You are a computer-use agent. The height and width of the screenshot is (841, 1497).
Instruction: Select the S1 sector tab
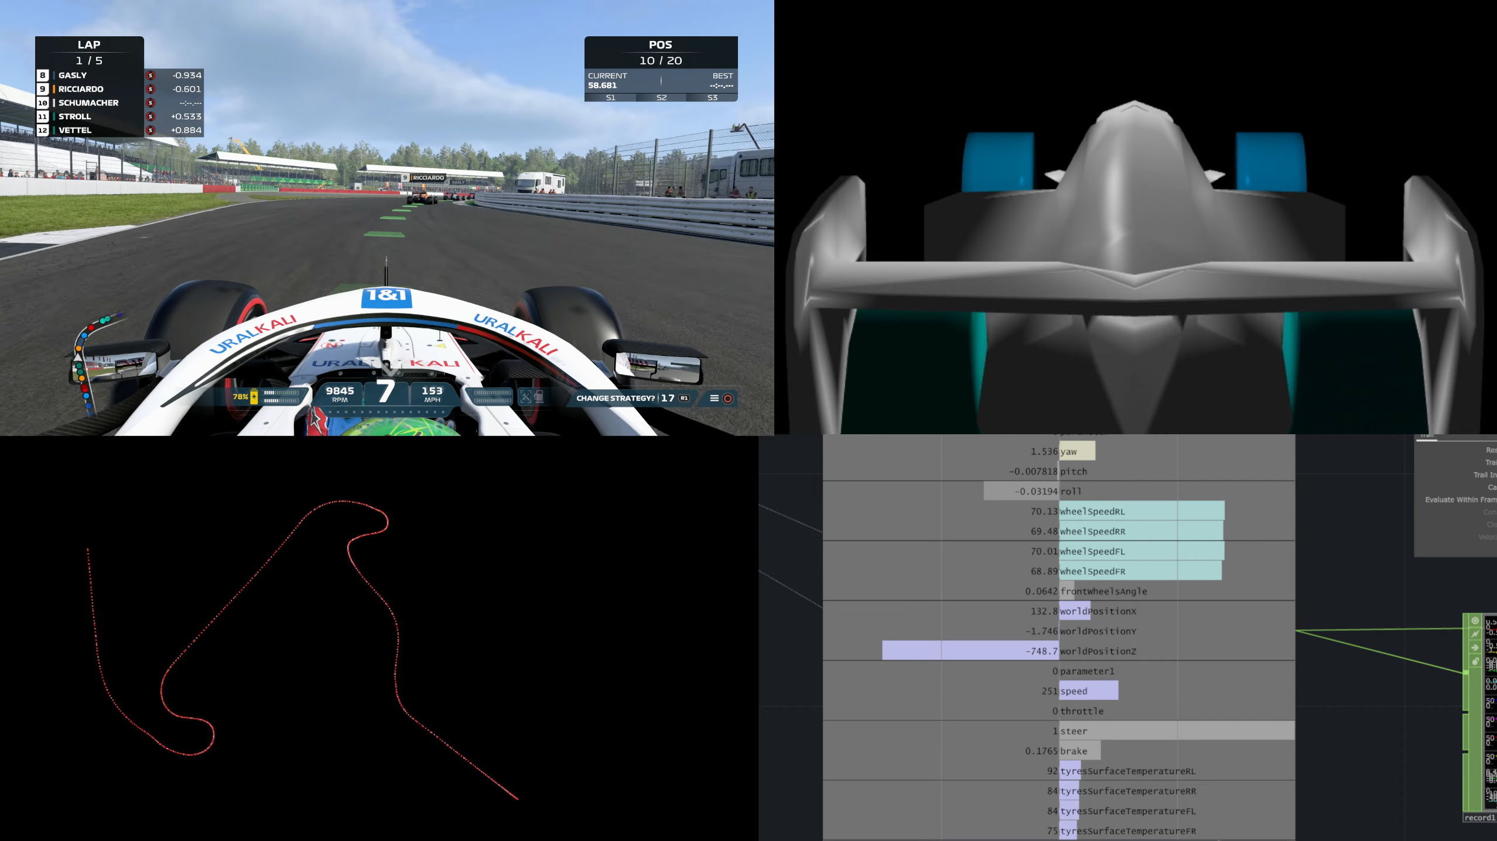[610, 98]
